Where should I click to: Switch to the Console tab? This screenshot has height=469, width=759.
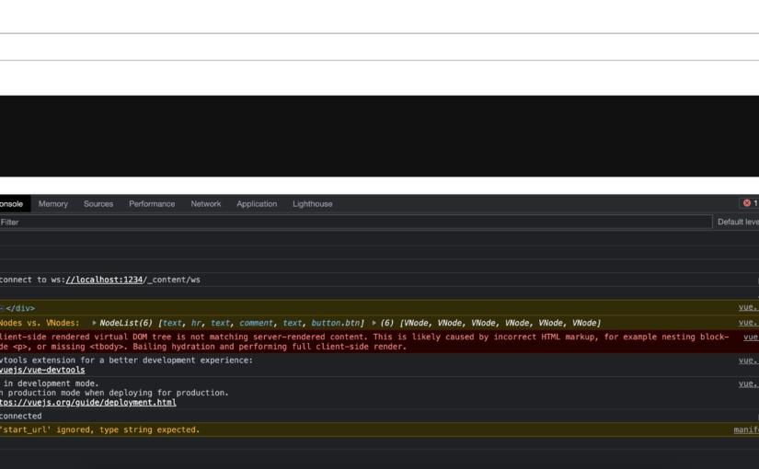[x=11, y=203]
